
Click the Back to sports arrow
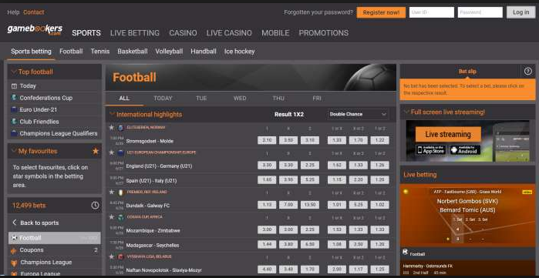(x=15, y=223)
